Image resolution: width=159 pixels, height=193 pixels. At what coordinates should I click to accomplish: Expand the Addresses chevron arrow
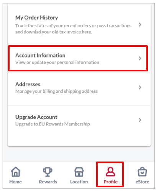click(x=140, y=87)
